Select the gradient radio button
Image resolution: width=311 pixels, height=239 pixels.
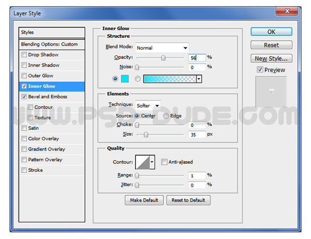tap(138, 79)
